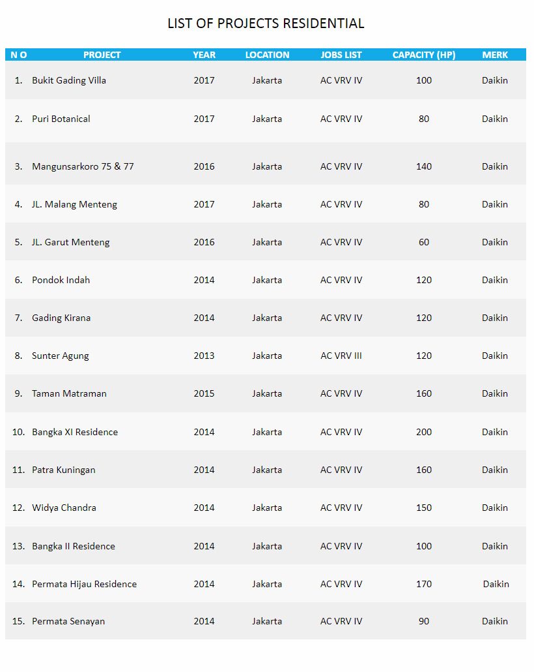Screen dimensions: 534x672
Task: Click the YEAR column header
Action: 204,55
